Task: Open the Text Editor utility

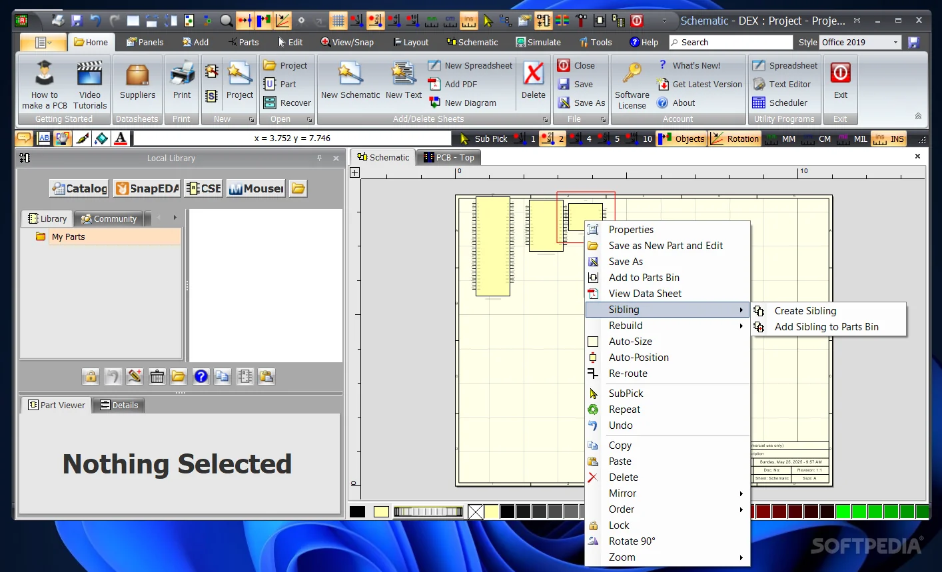Action: [785, 84]
